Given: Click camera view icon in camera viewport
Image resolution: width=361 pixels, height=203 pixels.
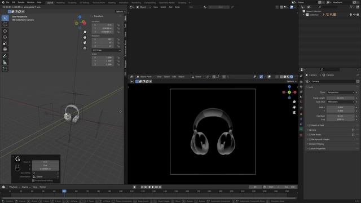Looking at the screenshot, I should 294,113.
